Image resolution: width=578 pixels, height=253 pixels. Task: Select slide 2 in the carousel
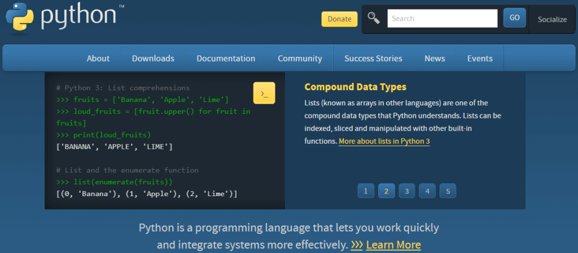(x=386, y=191)
